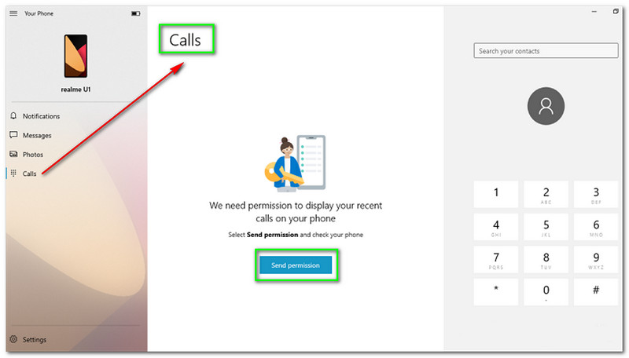Image resolution: width=629 pixels, height=358 pixels.
Task: Open Notifications from the sidebar
Action: tap(41, 116)
